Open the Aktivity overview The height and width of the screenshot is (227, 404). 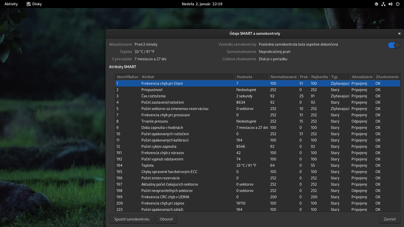11,4
